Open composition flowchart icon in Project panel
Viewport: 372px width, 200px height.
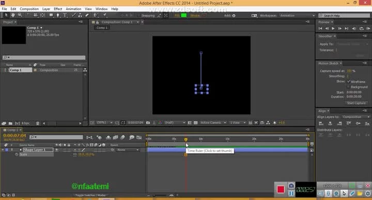(x=85, y=70)
